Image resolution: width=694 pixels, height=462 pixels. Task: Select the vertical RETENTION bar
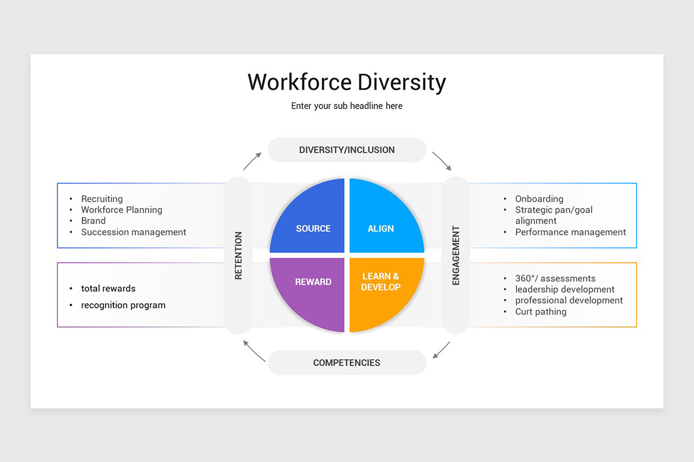coord(238,255)
